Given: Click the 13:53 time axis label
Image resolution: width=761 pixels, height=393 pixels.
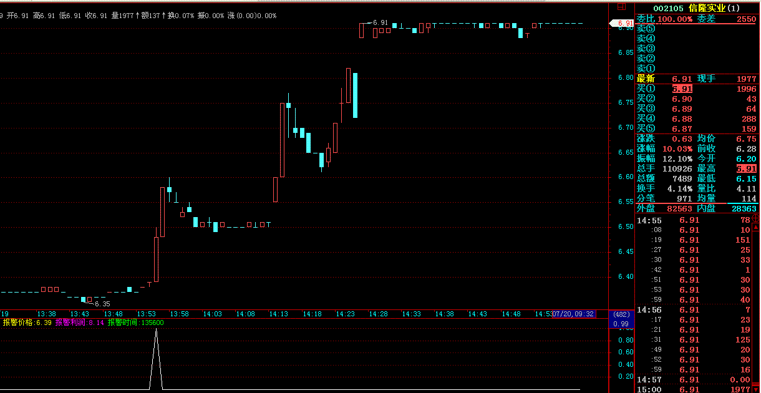Looking at the screenshot, I should tap(146, 314).
